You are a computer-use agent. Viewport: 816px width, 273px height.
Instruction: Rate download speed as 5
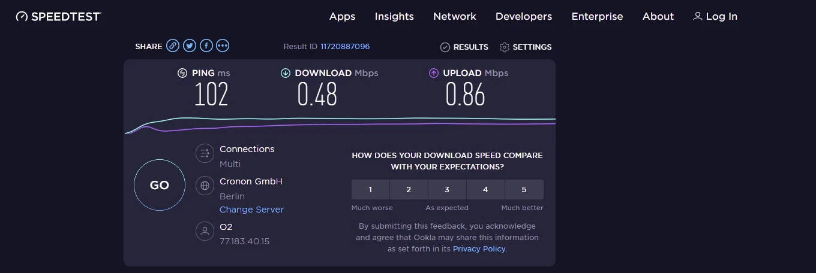(x=524, y=189)
